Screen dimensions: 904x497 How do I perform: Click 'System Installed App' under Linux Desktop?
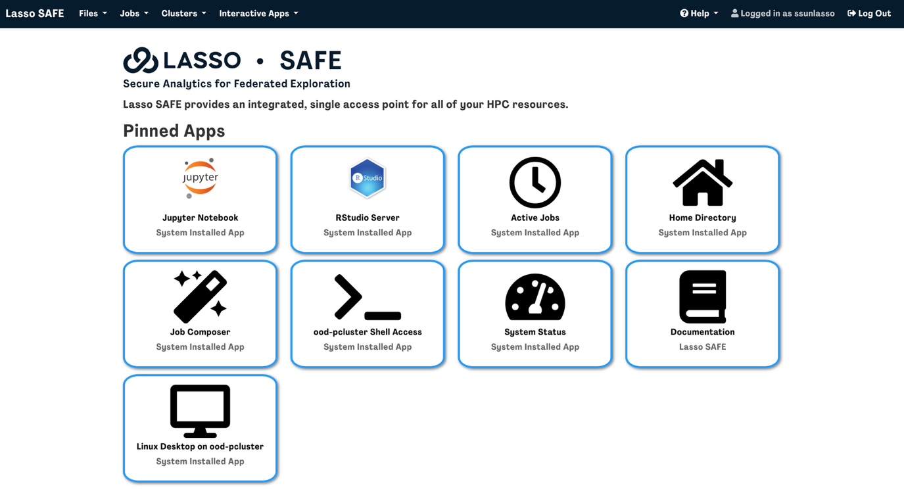(x=200, y=461)
